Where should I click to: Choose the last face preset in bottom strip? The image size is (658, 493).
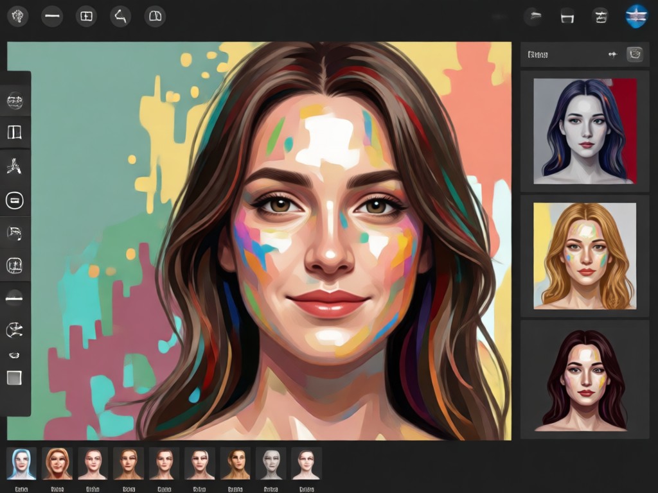(x=307, y=463)
